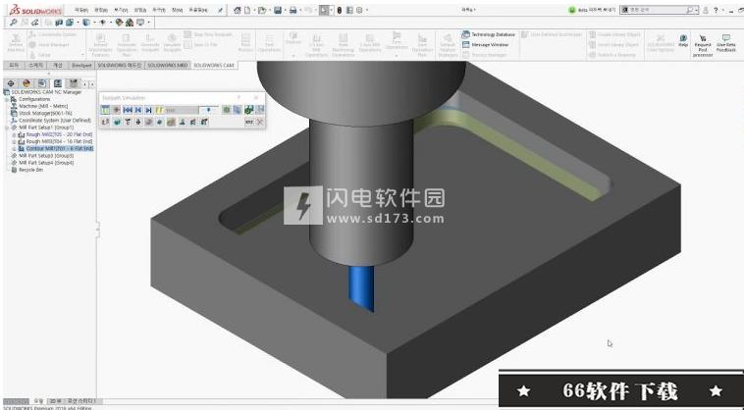Expand the Rough Mill3 operation node
Viewport: 744px width, 410px height.
coord(15,141)
